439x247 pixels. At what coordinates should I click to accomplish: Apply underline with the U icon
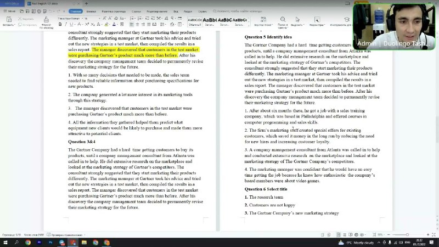point(71,25)
